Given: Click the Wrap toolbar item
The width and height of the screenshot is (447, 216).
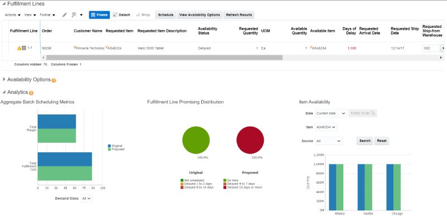Looking at the screenshot, I should 143,15.
